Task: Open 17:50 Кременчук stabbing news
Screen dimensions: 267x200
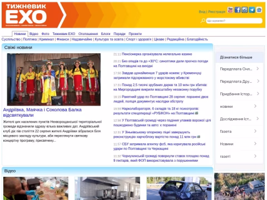Action: tap(157, 76)
